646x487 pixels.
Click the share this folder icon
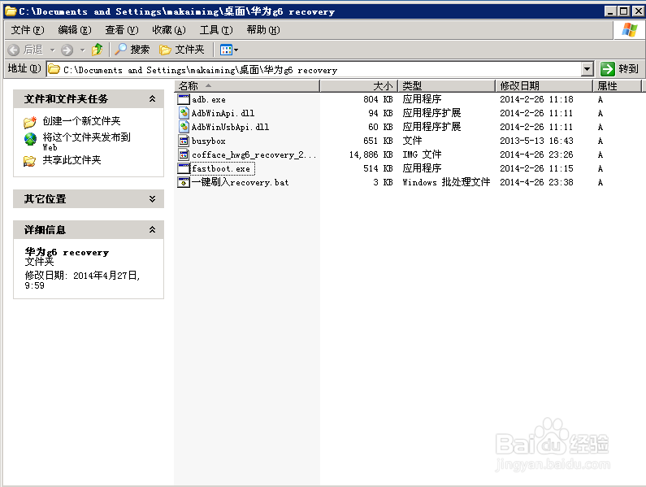click(29, 161)
